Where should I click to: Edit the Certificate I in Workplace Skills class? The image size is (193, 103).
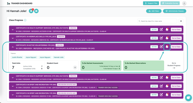click(x=161, y=38)
